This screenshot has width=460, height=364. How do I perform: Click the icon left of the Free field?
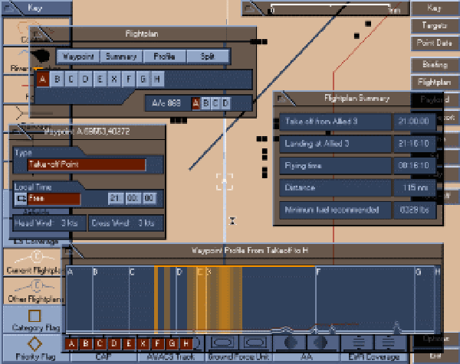point(21,199)
